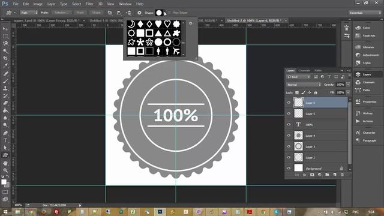Screen dimensions: 384x216
Task: Select the Lasso tool
Action: 5,43
